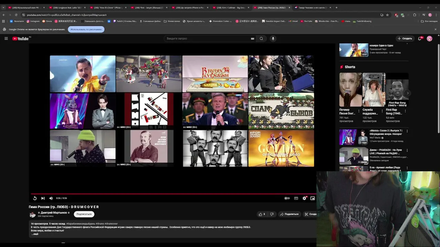The image size is (440, 247).
Task: Toggle the autoplay switch in player
Action: (287, 198)
